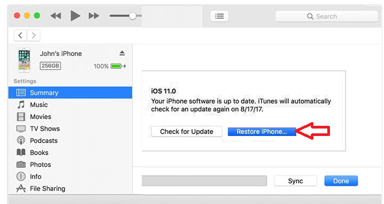Open the File Sharing section
The height and width of the screenshot is (204, 384).
tap(70, 188)
